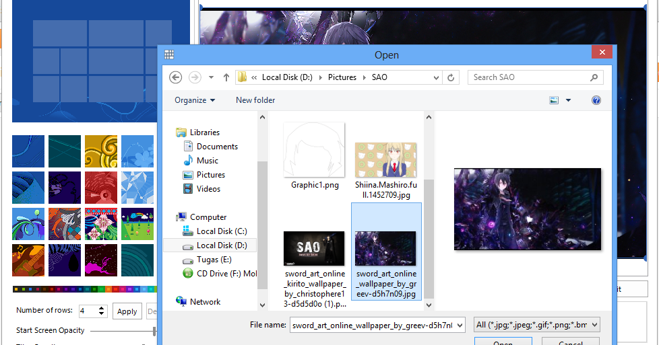The image size is (659, 345).
Task: Select the wallpaper_by_greev-d5h7n09.jpg file
Action: click(x=386, y=252)
